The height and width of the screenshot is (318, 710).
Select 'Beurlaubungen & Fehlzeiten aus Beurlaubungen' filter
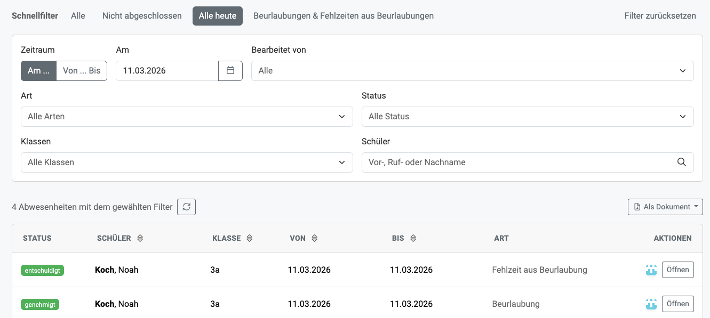pyautogui.click(x=343, y=16)
